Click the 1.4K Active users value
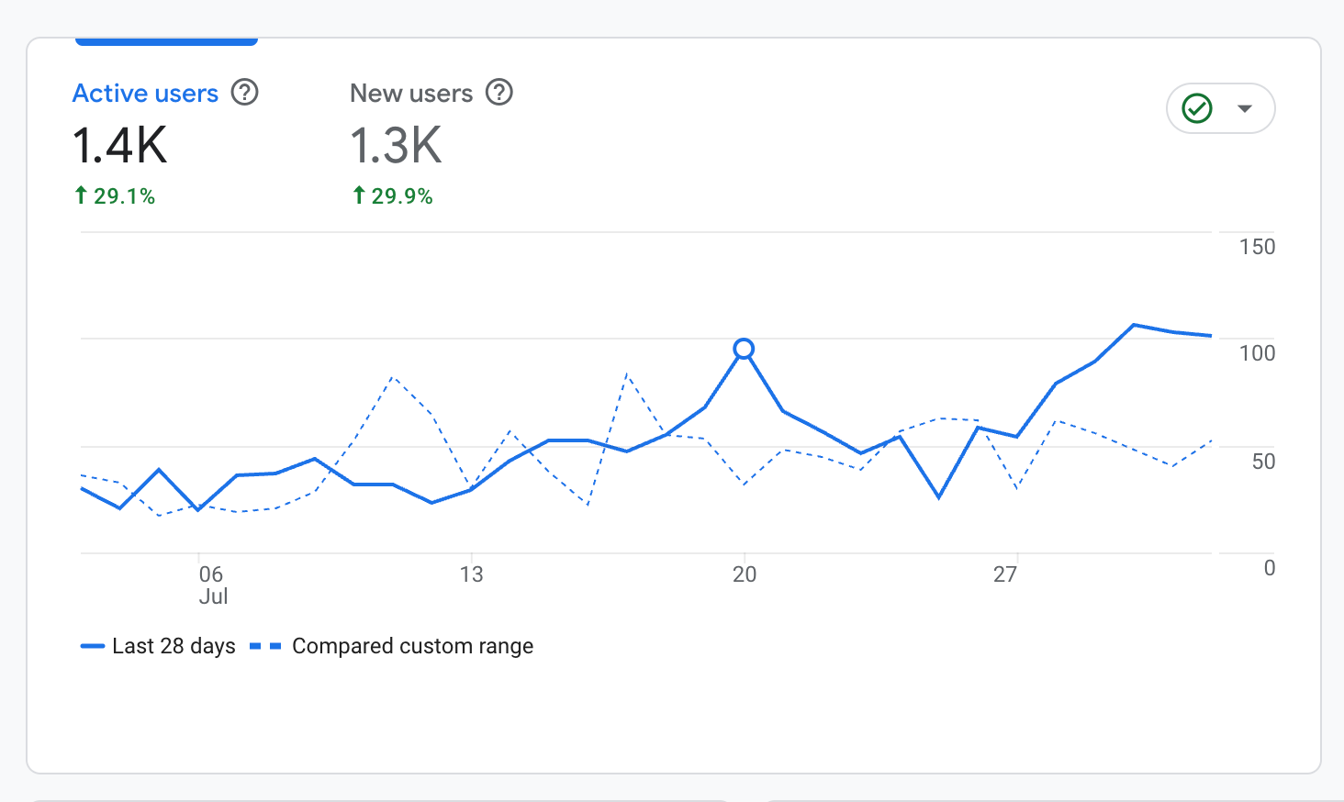 [120, 146]
